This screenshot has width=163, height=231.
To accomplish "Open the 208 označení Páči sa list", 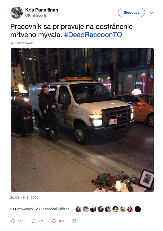I will click(53, 209).
